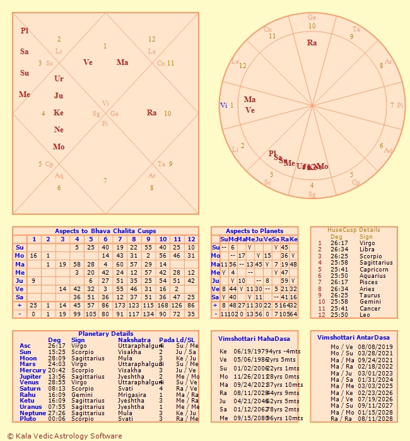Select Ve in the circular chart's Virgo house

point(250,110)
